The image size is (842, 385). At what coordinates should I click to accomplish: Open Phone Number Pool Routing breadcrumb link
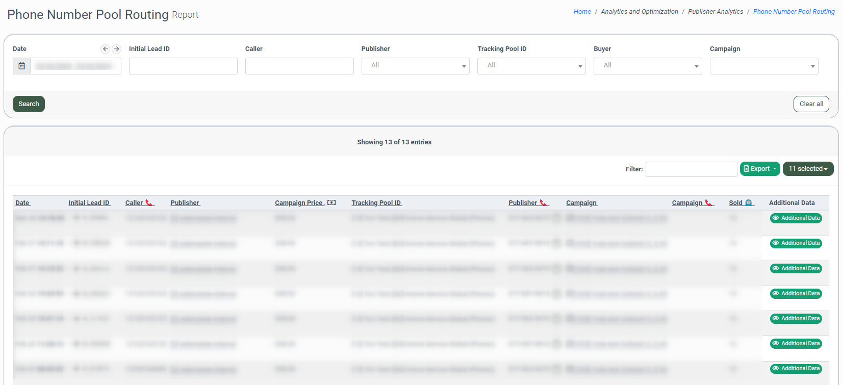point(794,12)
